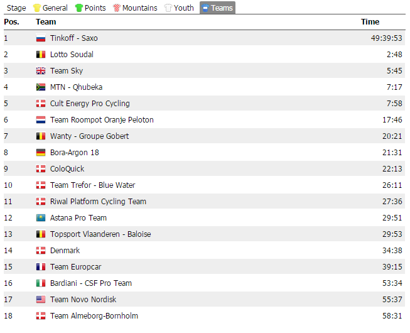Select Team Almeborg-Bornholm name
This screenshot has height=333, width=410.
[x=94, y=316]
